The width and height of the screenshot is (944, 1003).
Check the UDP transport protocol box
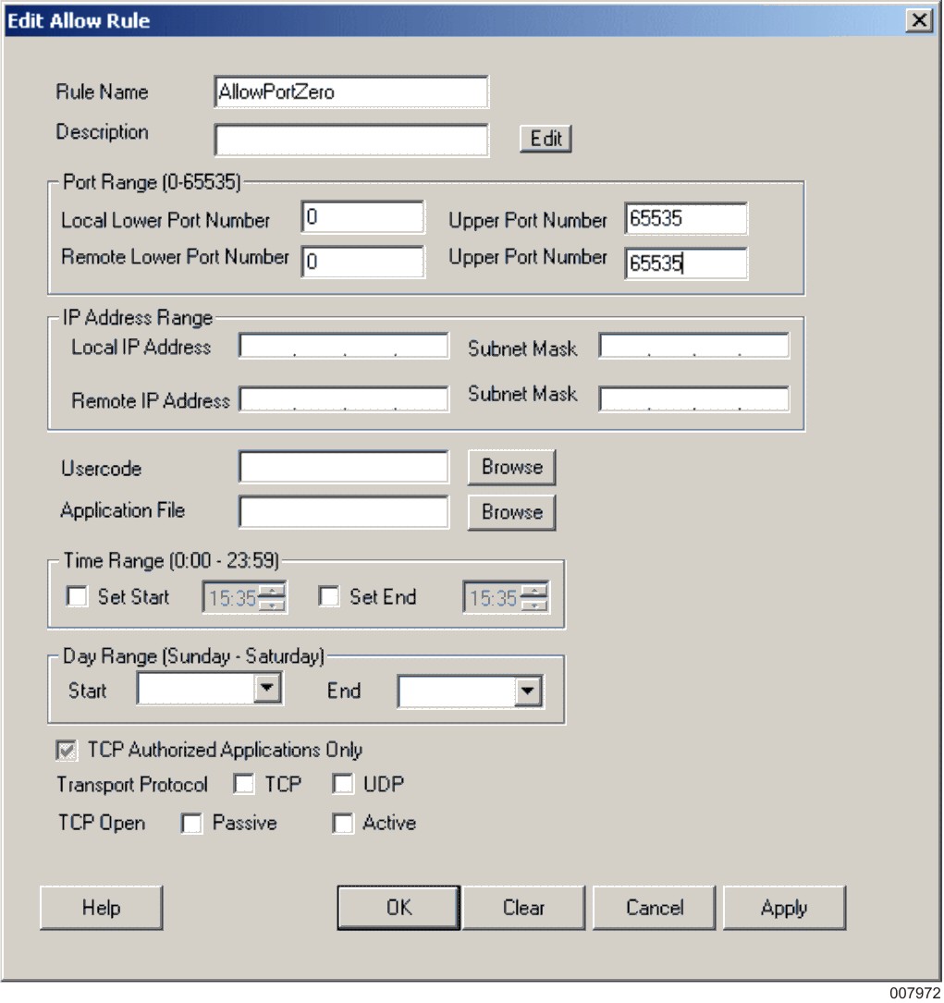coord(343,785)
